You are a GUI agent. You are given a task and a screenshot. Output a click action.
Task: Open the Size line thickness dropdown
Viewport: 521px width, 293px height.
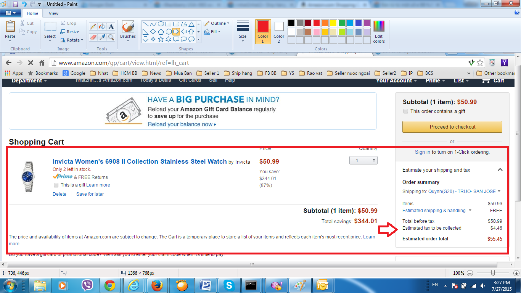point(243,32)
